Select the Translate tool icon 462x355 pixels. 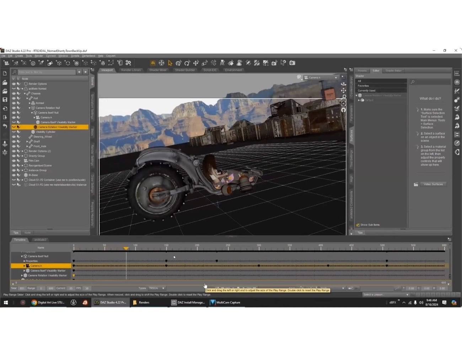click(x=196, y=63)
